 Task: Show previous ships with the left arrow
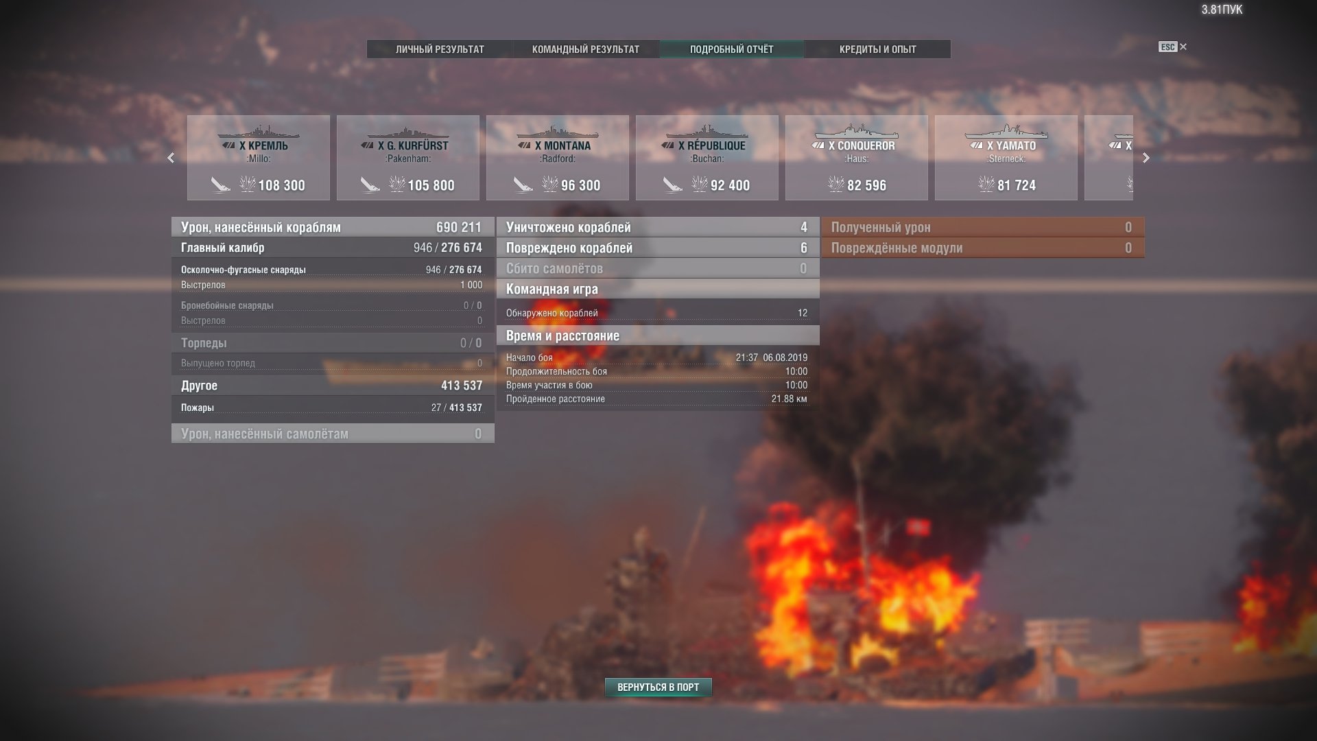pyautogui.click(x=171, y=158)
